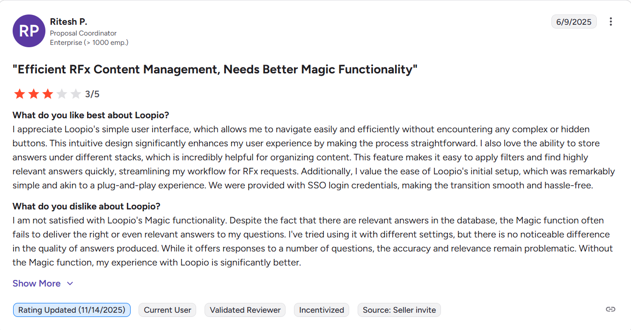Select the second red star
Screen dimensions: 631x330
(34, 94)
